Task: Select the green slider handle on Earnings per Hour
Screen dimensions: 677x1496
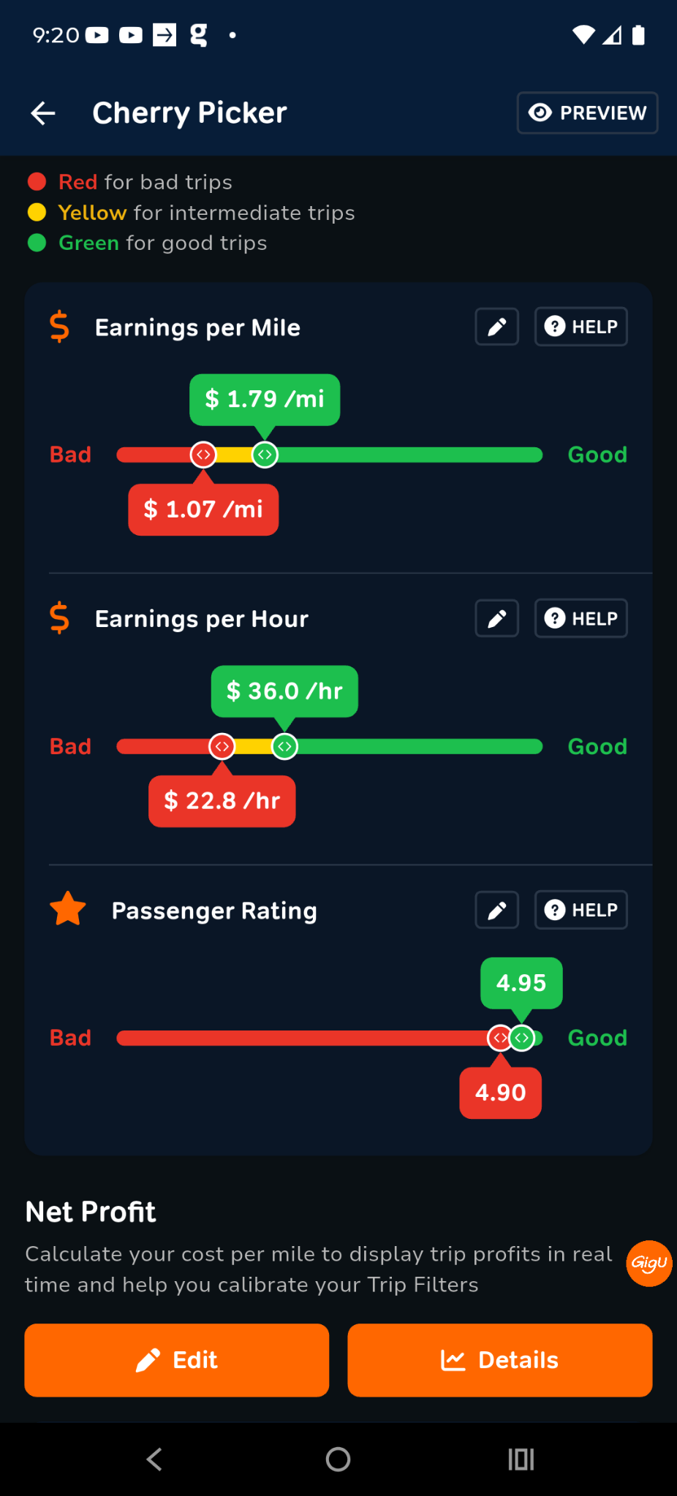Action: [284, 746]
